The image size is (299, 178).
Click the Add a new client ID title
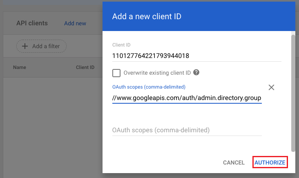click(147, 16)
